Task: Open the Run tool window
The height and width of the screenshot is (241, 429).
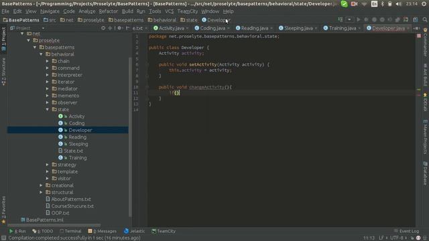Action: click(x=17, y=231)
